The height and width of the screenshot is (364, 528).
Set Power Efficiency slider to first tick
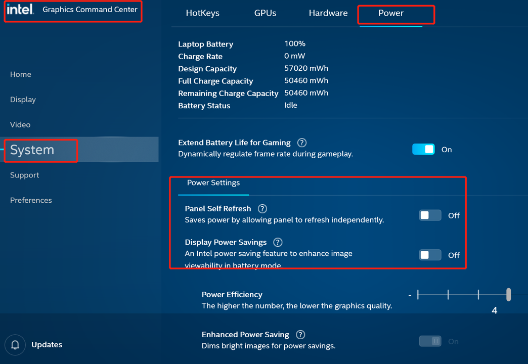[418, 295]
